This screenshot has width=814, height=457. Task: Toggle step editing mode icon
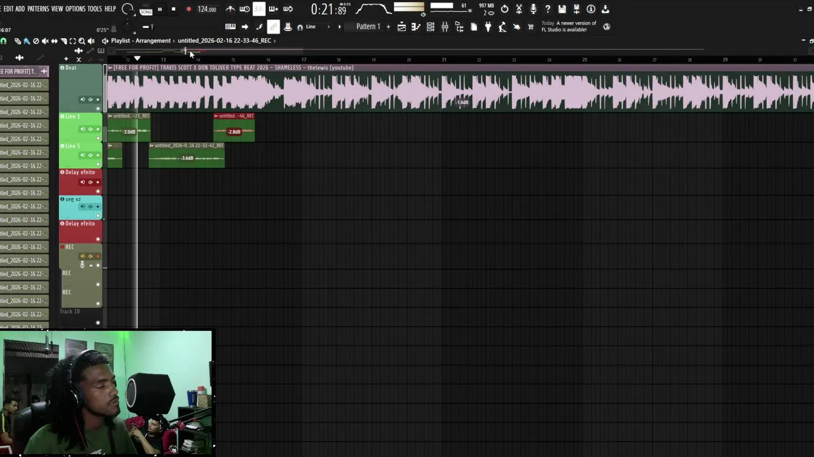click(259, 27)
